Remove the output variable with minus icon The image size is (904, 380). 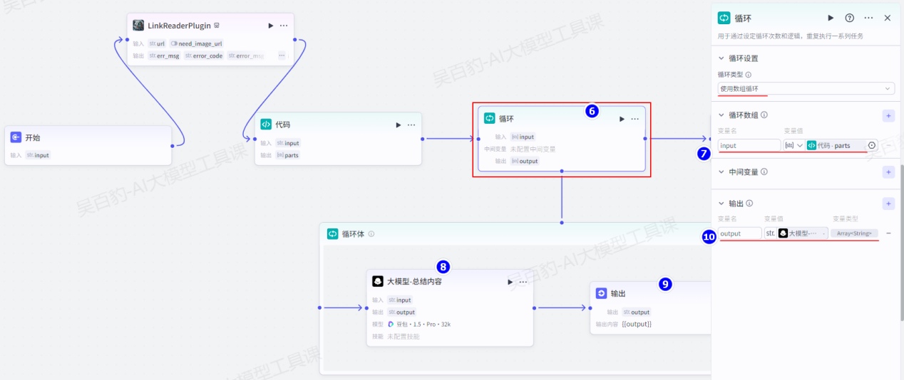(x=888, y=233)
